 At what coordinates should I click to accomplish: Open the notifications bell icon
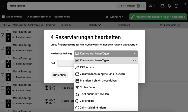(x=169, y=6)
